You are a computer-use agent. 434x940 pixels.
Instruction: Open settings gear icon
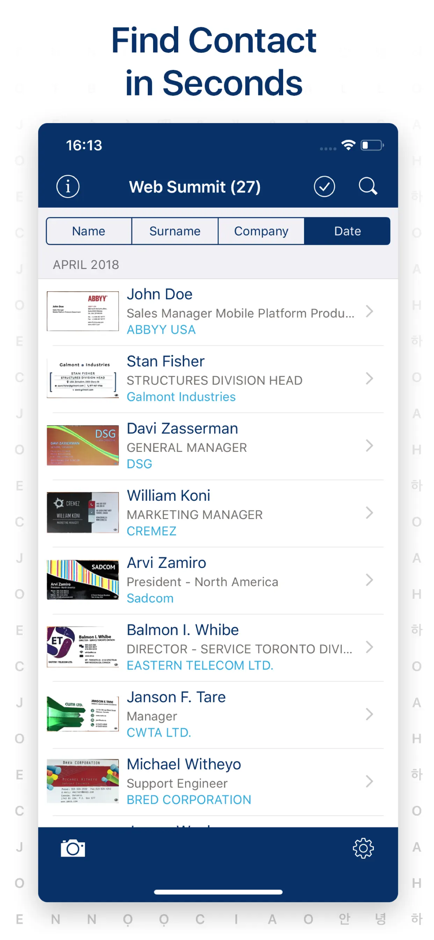[363, 848]
